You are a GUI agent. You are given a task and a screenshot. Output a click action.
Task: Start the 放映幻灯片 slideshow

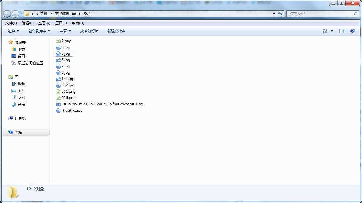coord(89,31)
